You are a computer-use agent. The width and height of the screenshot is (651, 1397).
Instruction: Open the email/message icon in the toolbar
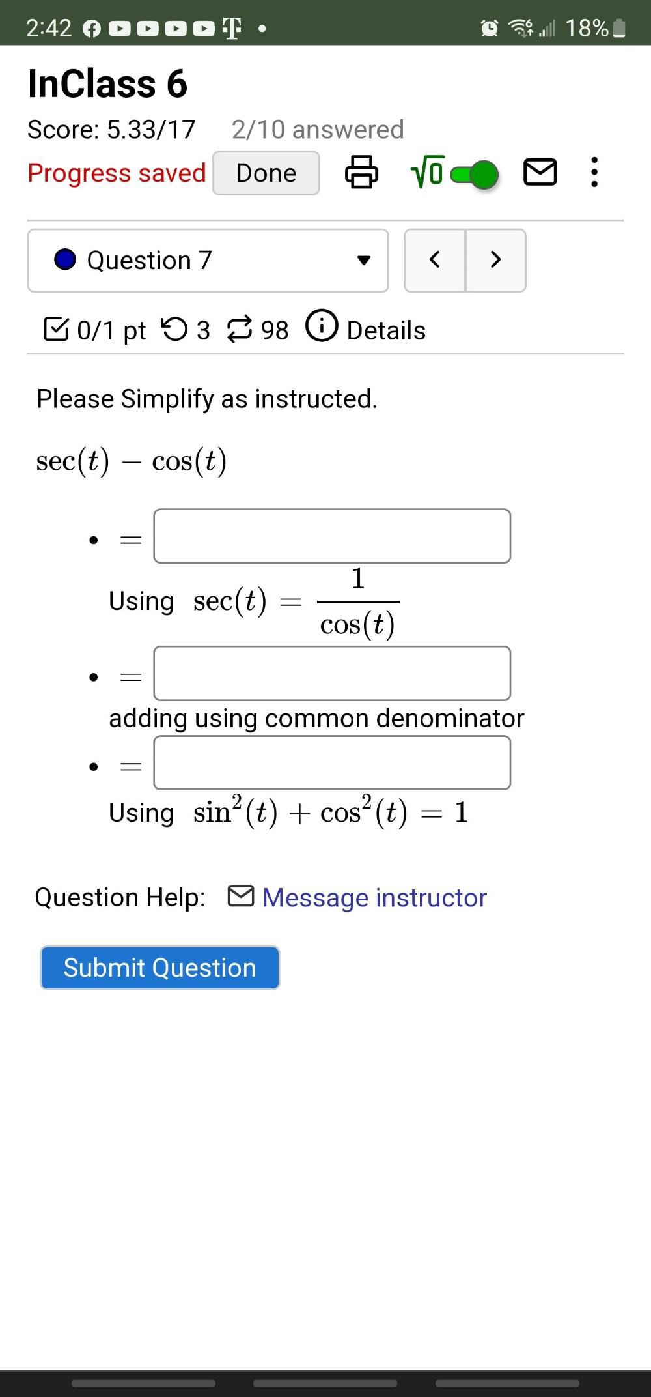coord(540,172)
